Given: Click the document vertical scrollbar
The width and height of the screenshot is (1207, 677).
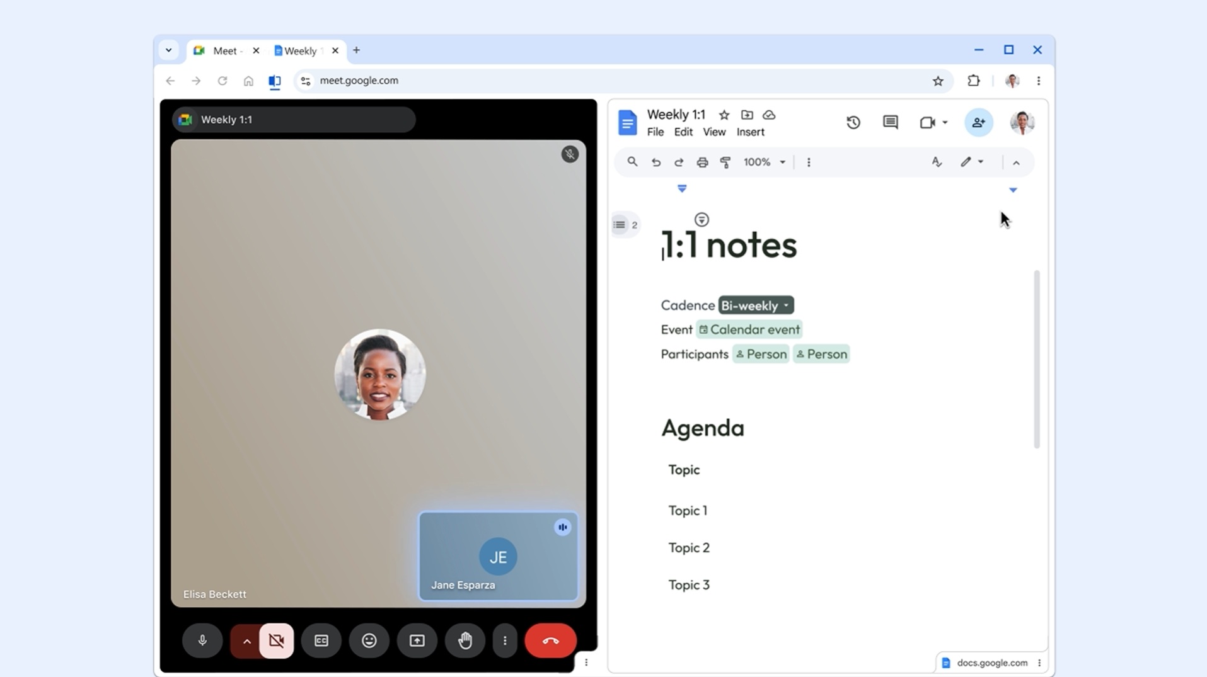Looking at the screenshot, I should point(1037,359).
